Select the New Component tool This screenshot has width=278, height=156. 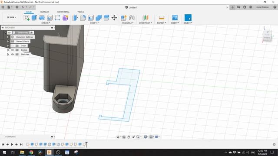[x=124, y=18]
